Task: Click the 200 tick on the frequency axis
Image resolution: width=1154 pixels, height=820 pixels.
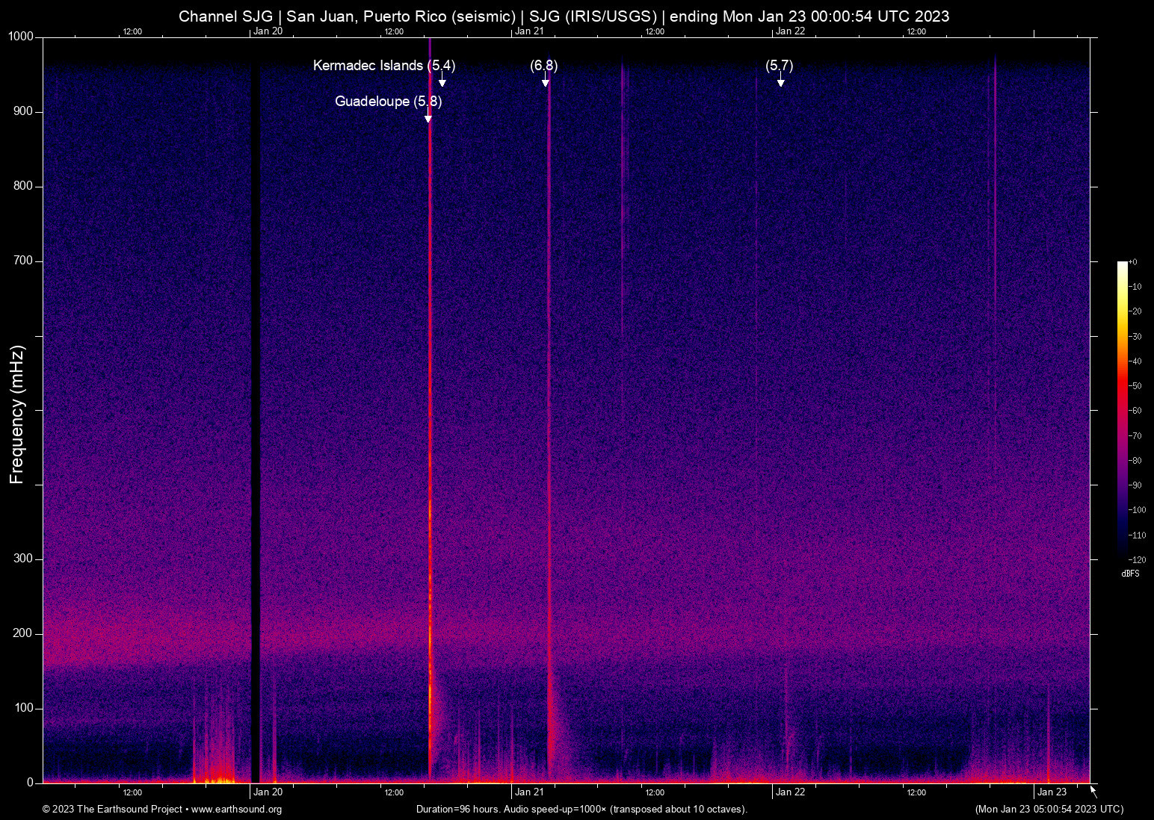Action: point(23,633)
